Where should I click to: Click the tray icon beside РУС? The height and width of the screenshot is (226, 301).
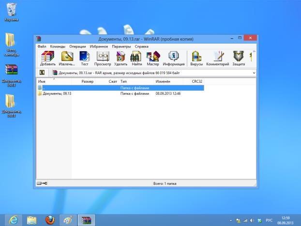tap(259, 220)
